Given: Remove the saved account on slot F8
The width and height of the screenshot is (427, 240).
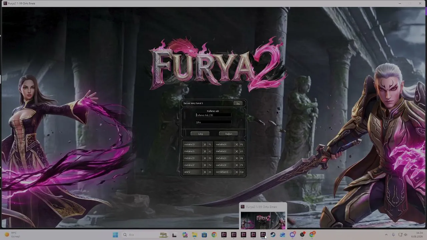Looking at the screenshot, I should pos(237,158).
